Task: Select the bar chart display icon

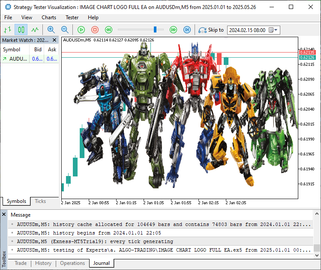Action: click(x=7, y=30)
